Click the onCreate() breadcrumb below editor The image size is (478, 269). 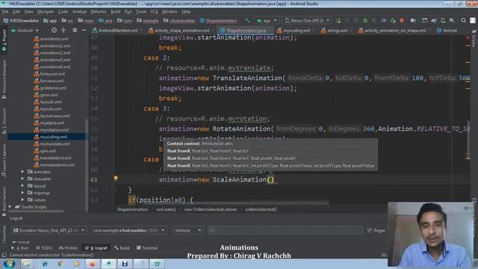166,209
